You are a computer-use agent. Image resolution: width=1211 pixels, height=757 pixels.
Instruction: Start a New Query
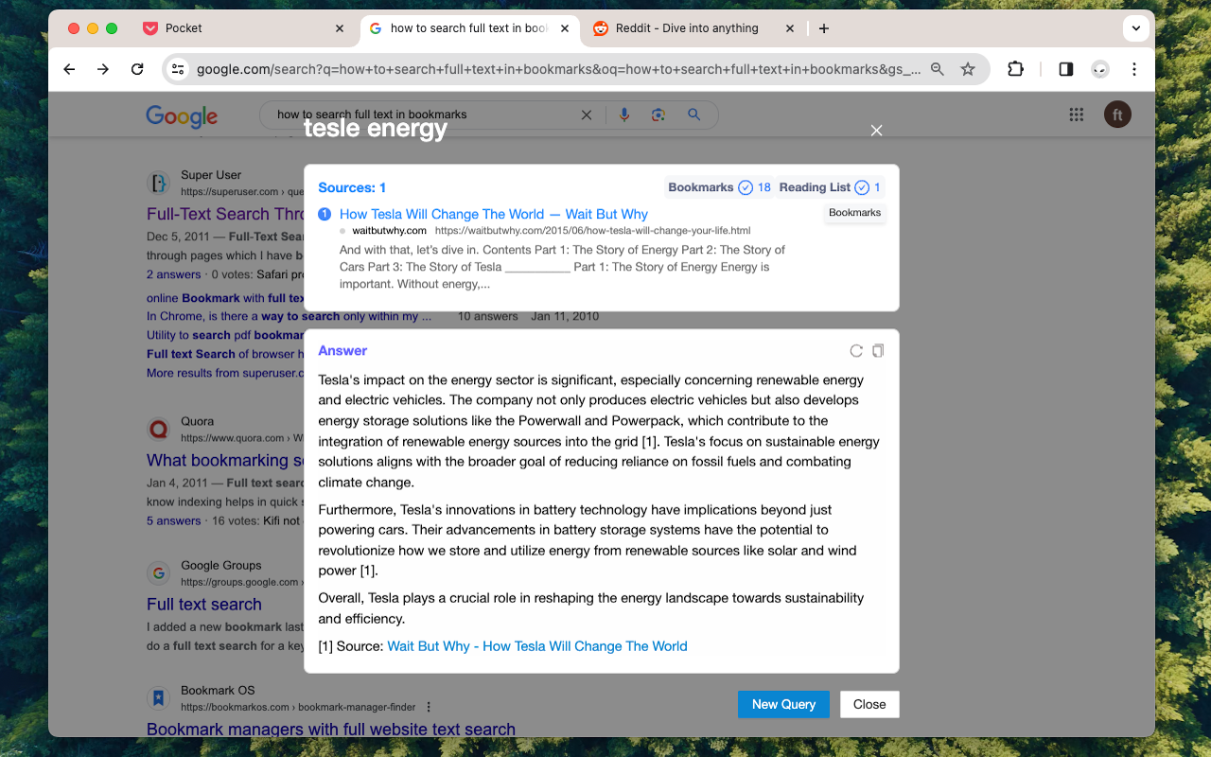tap(783, 704)
